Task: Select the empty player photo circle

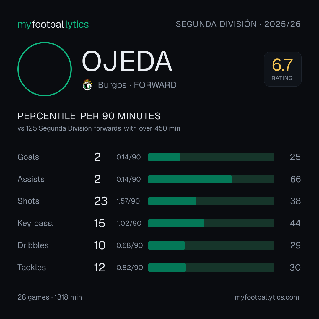Action: click(45, 69)
